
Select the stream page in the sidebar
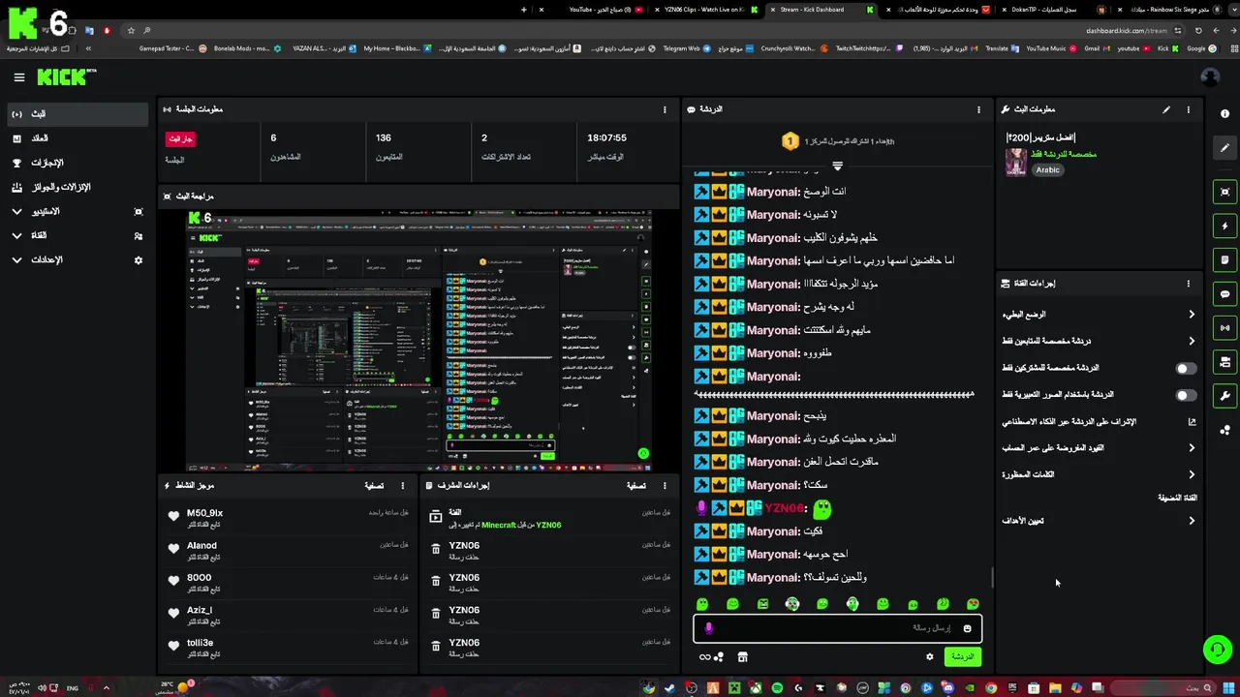tap(77, 114)
